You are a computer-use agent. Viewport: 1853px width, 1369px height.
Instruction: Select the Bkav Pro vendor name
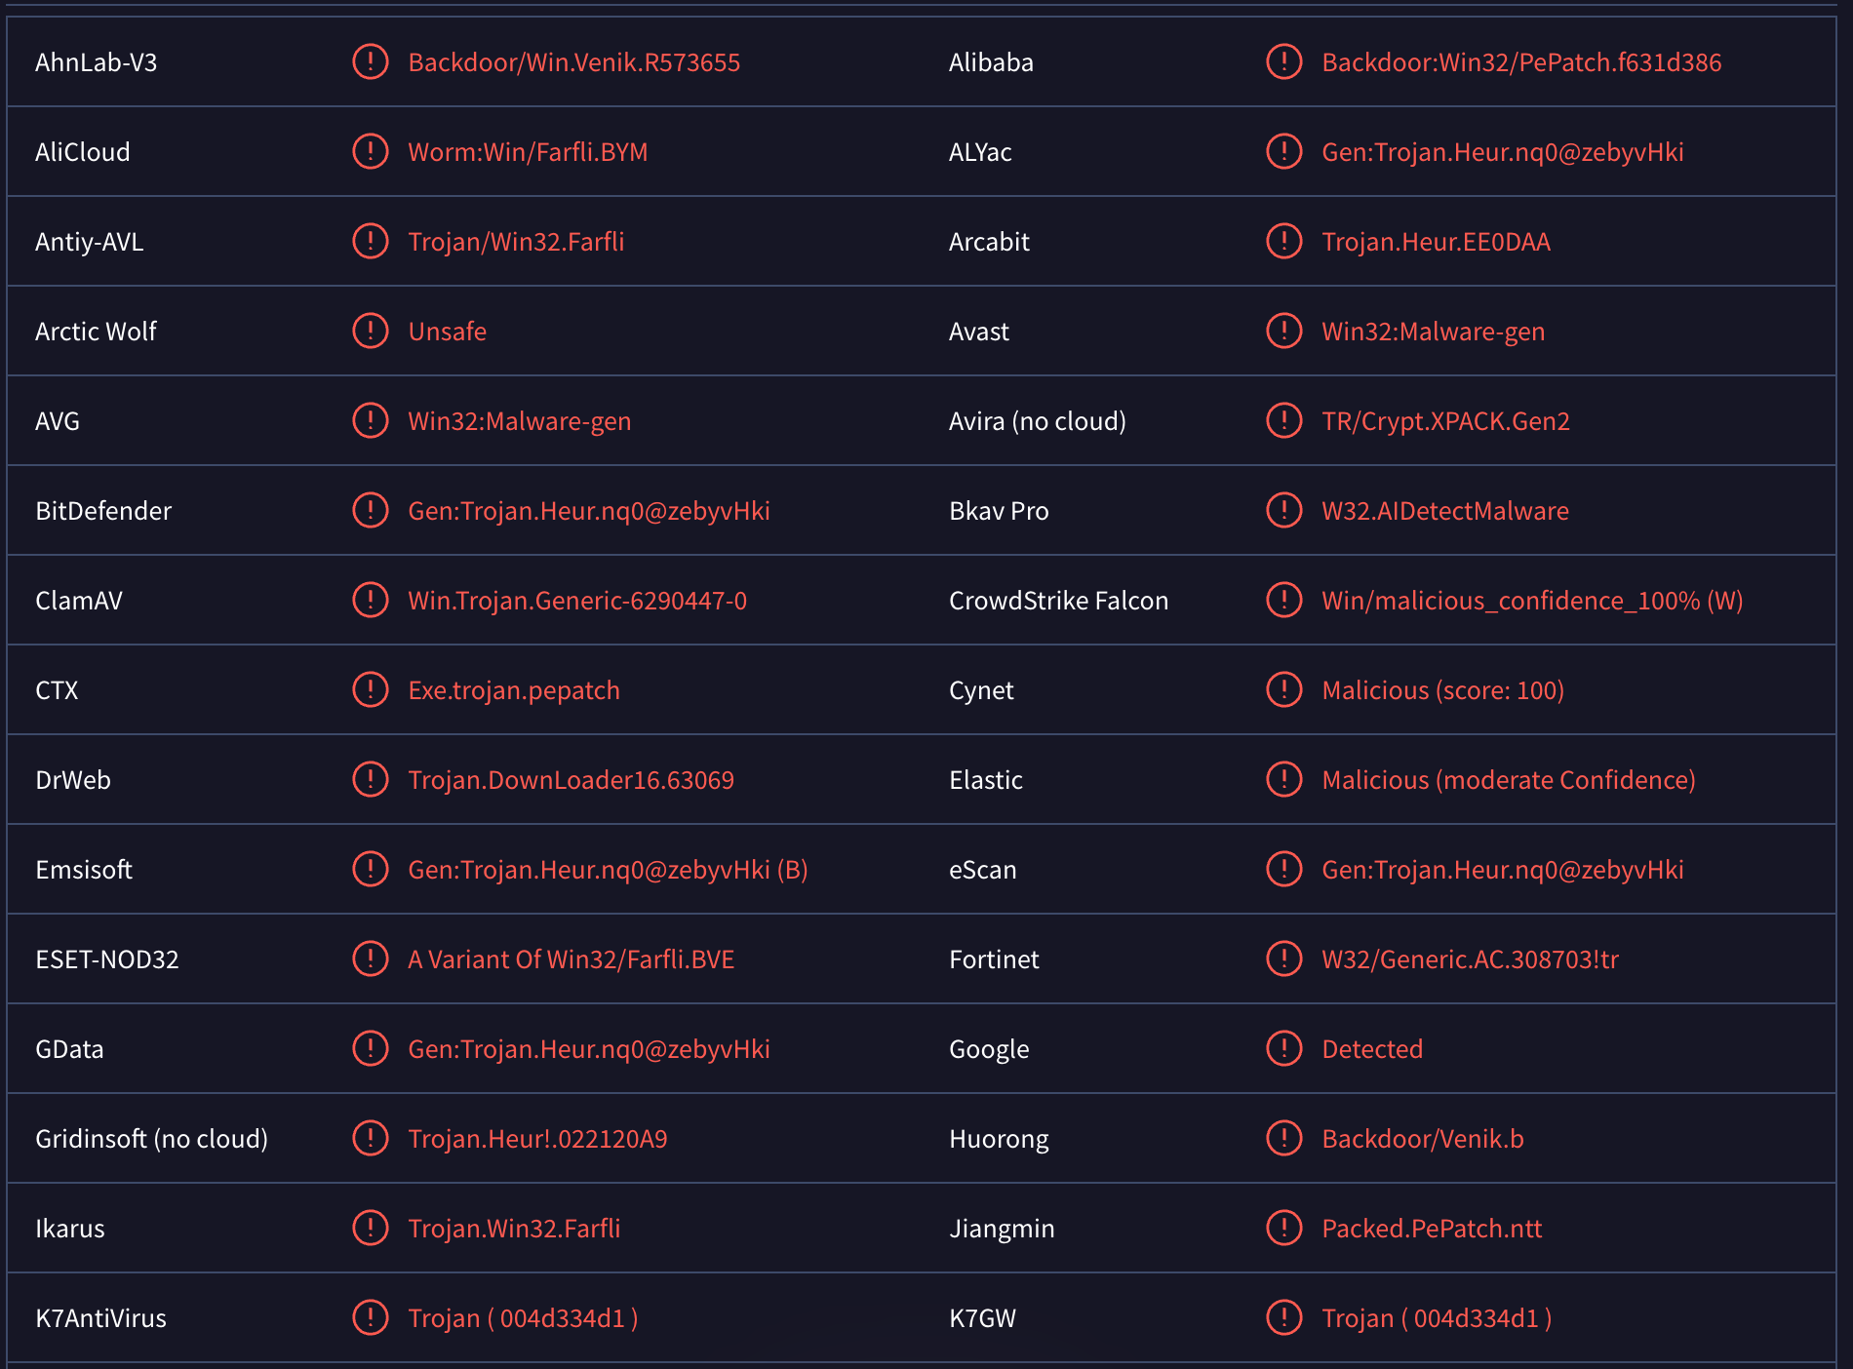[x=999, y=511]
